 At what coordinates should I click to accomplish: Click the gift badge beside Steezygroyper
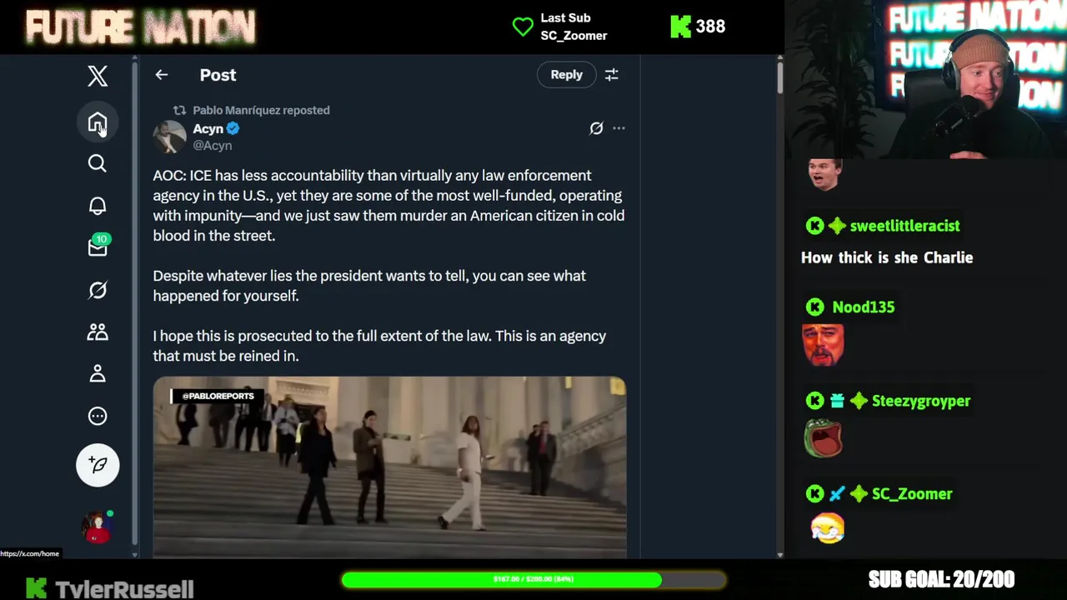coord(837,402)
